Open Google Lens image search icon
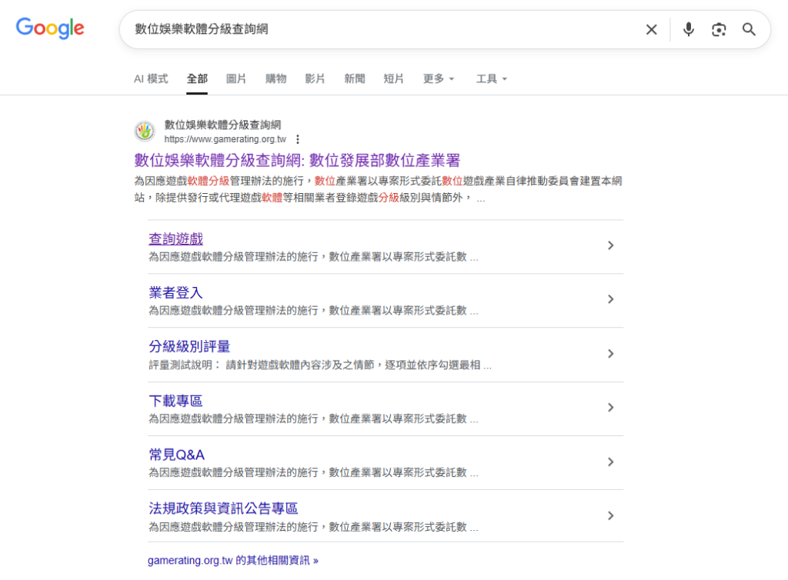Screen dimensions: 788x580 click(719, 30)
